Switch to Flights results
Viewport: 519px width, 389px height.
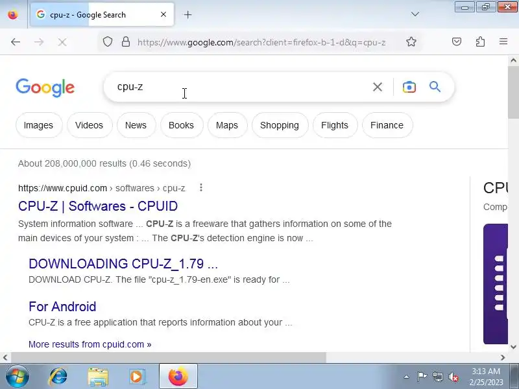tap(335, 125)
